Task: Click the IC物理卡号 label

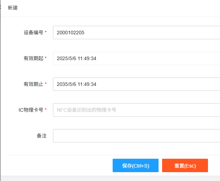Action: (x=31, y=110)
